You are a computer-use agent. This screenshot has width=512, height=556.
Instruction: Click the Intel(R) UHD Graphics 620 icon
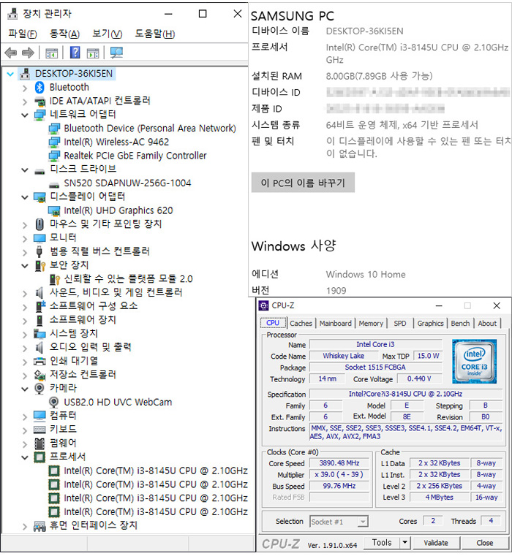coord(54,210)
